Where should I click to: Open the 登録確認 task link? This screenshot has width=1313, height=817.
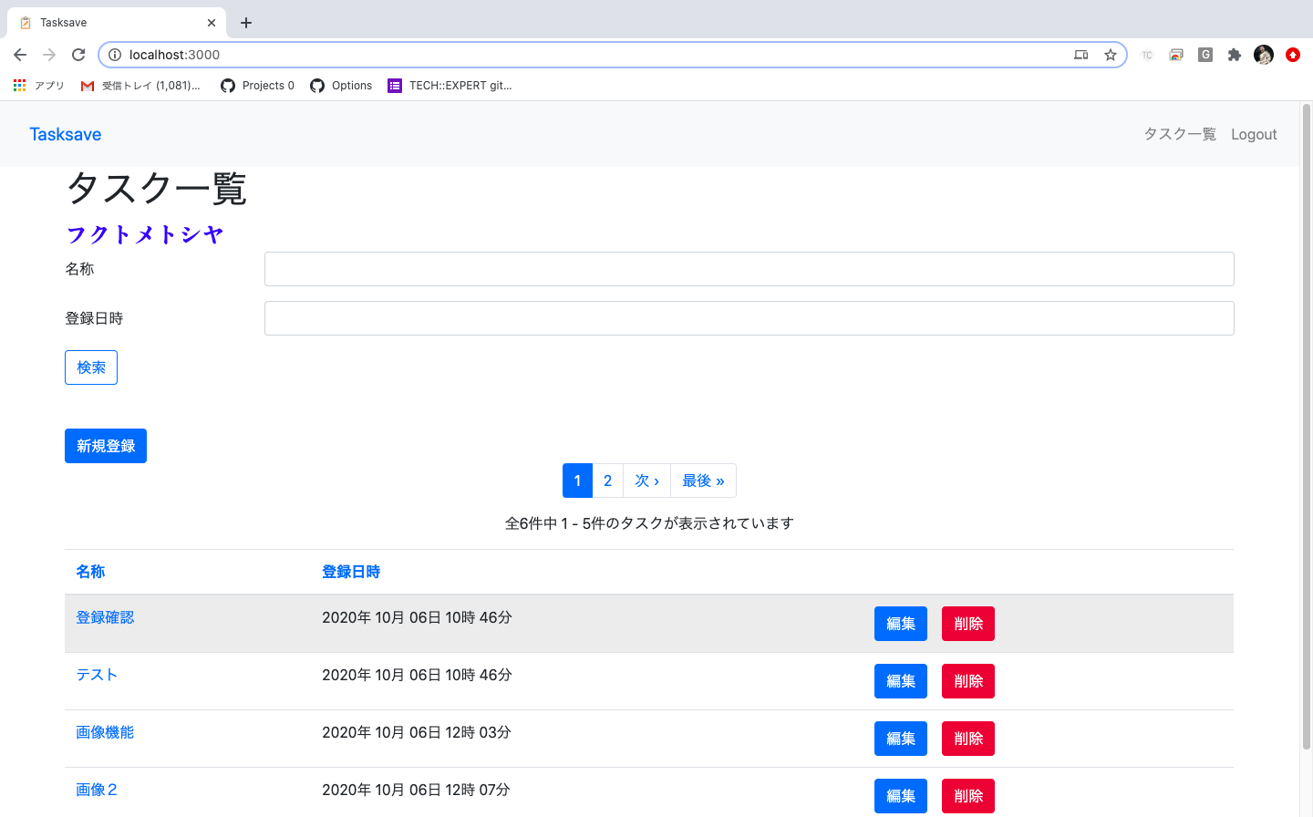pyautogui.click(x=105, y=617)
